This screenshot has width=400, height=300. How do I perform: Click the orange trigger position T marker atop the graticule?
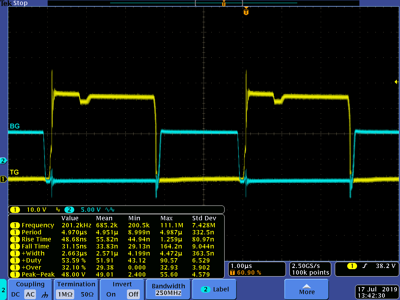tap(246, 11)
